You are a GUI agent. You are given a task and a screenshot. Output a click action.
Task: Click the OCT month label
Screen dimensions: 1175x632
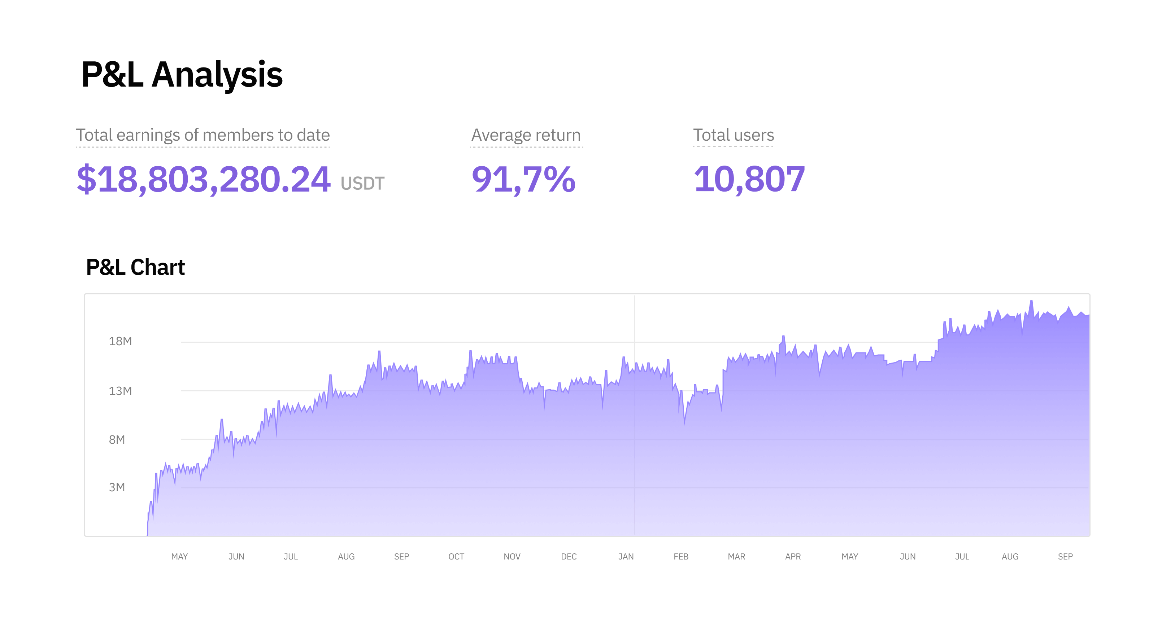(x=456, y=556)
